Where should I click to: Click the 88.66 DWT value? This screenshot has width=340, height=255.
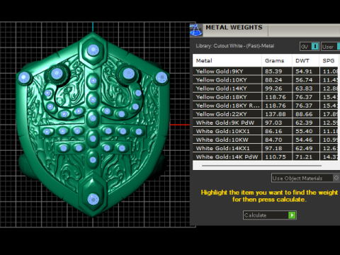point(304,114)
